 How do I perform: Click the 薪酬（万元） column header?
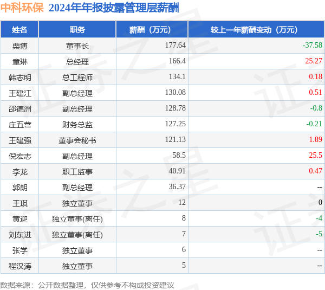(x=152, y=30)
